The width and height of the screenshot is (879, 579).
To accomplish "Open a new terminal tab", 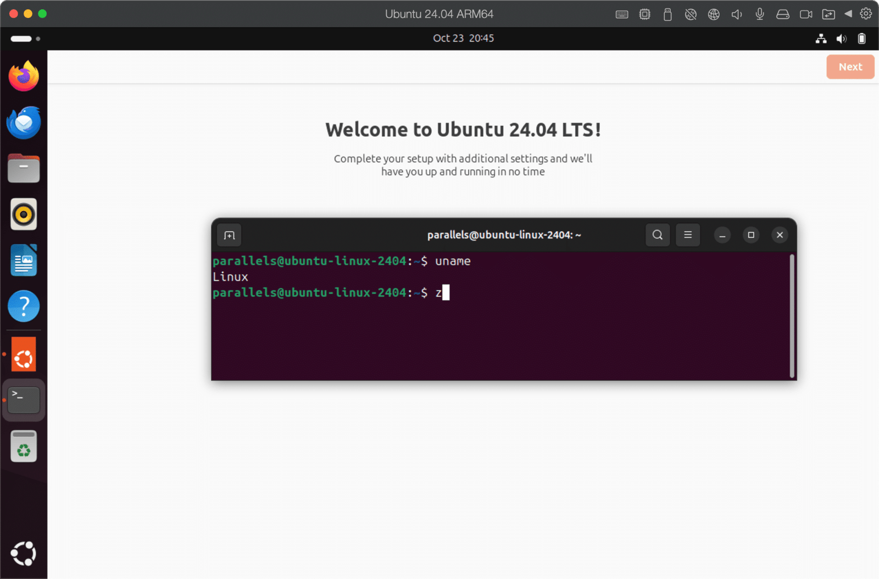I will 229,235.
